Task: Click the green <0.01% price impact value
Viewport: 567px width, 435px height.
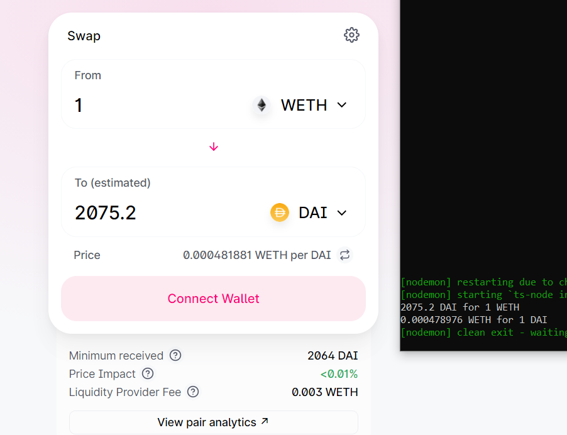Action: [x=339, y=374]
